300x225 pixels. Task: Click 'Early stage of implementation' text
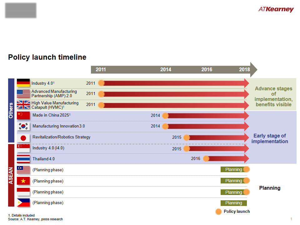click(270, 138)
